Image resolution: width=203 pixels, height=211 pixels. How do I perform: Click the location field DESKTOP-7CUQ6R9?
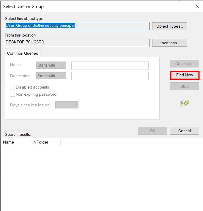[x=77, y=43]
